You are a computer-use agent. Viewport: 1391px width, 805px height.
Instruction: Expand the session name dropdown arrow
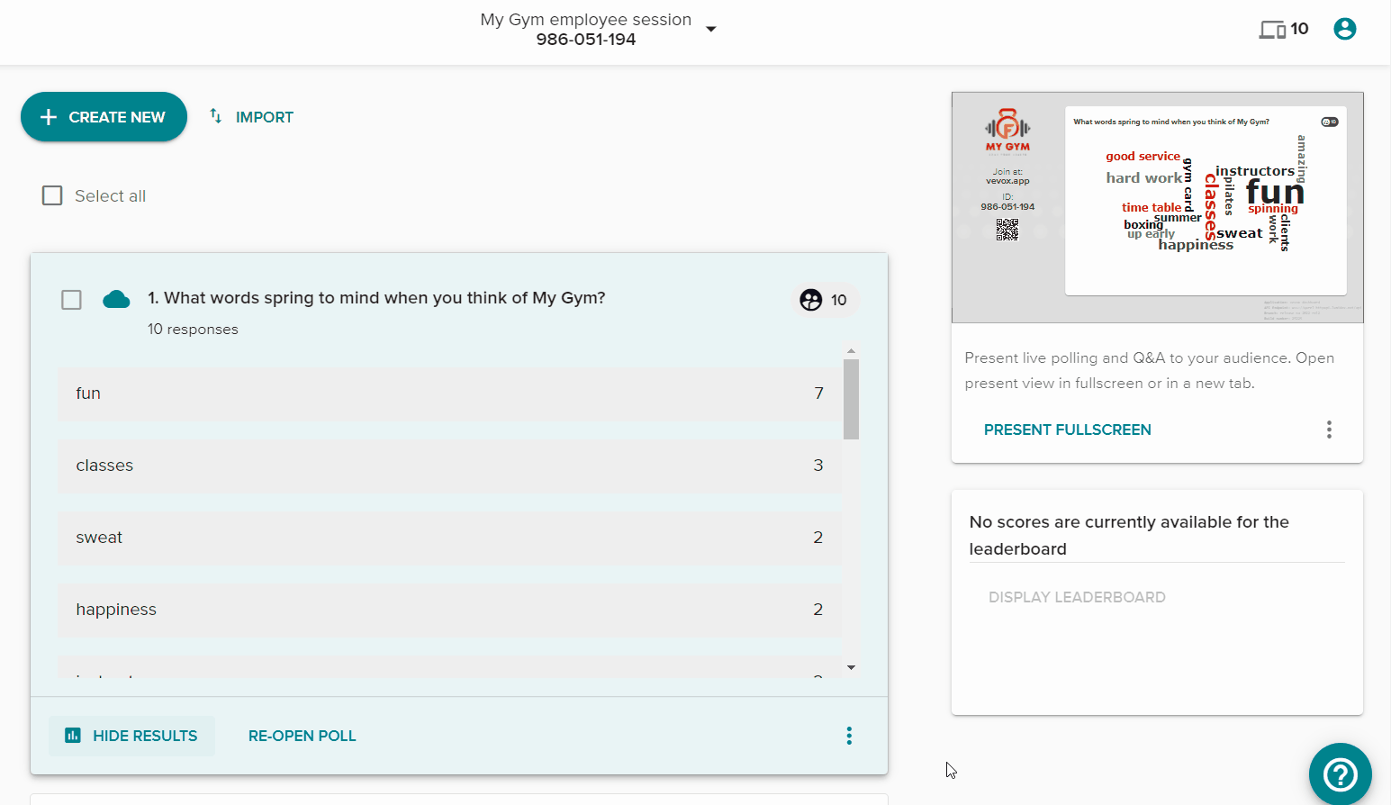(x=711, y=30)
